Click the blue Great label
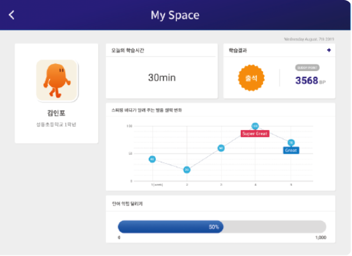The image size is (352, 256). 291,150
